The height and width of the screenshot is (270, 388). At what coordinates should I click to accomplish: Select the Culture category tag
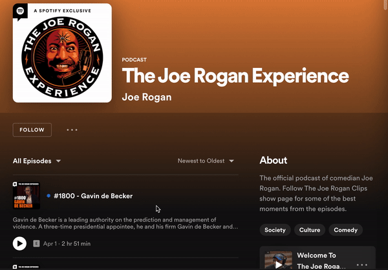(x=310, y=230)
